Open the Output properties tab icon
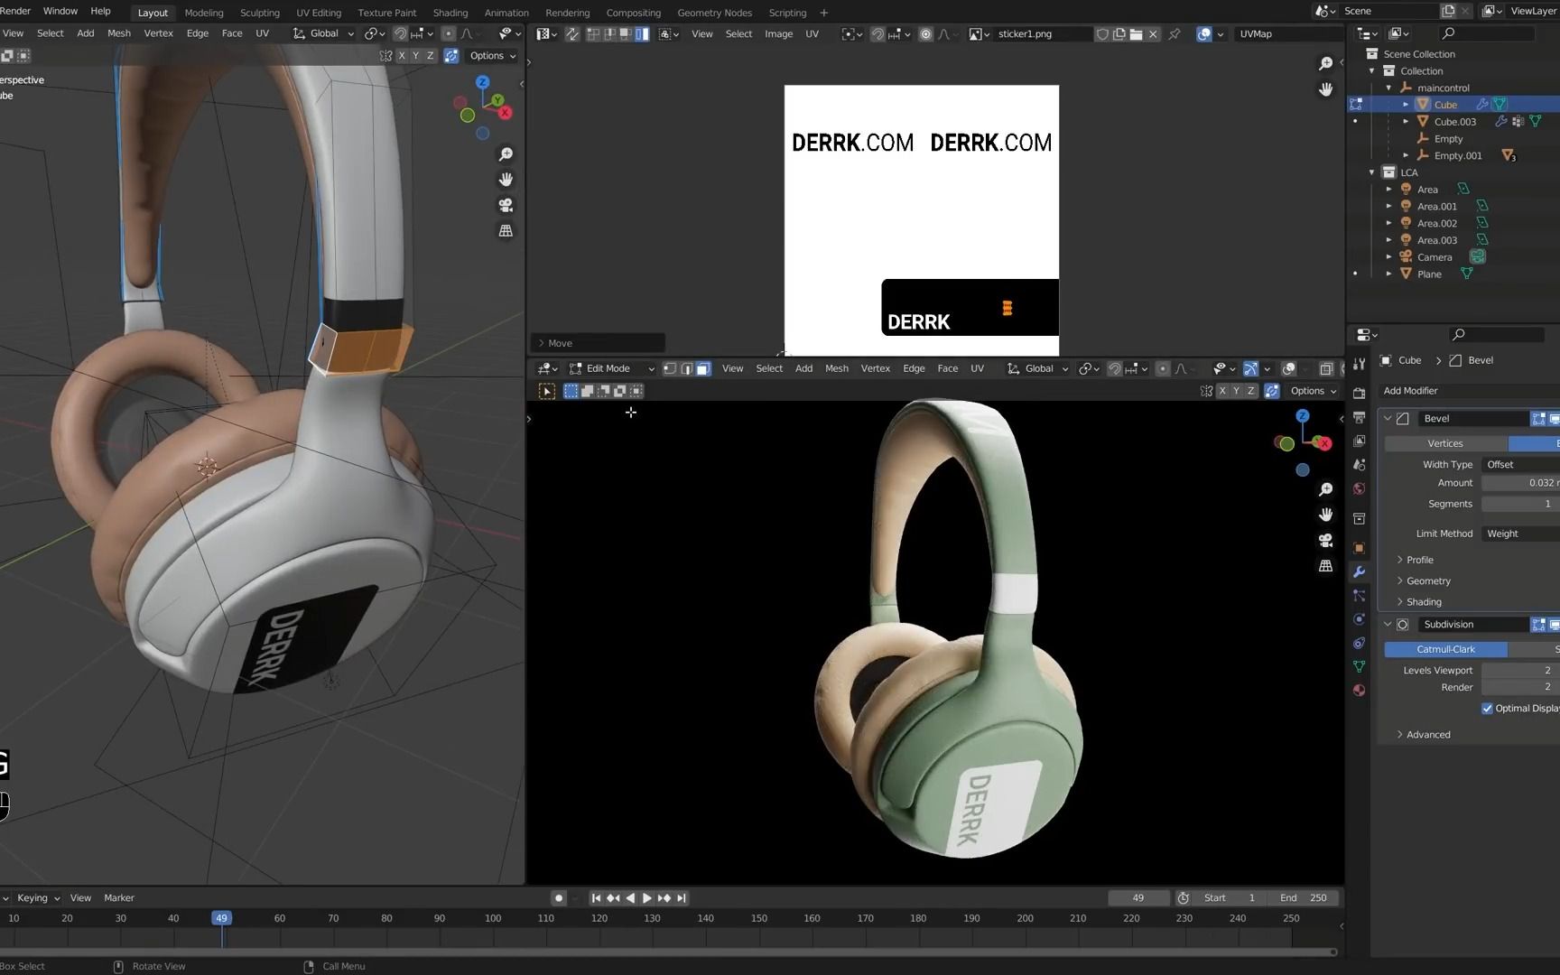The image size is (1560, 975). click(1359, 417)
